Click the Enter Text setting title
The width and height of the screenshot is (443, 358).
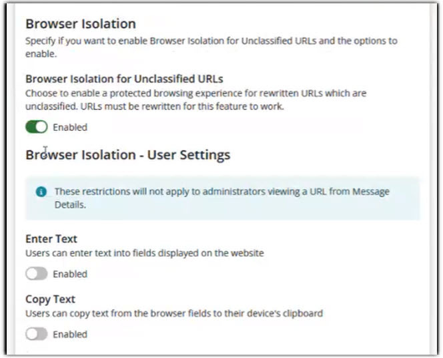point(51,239)
